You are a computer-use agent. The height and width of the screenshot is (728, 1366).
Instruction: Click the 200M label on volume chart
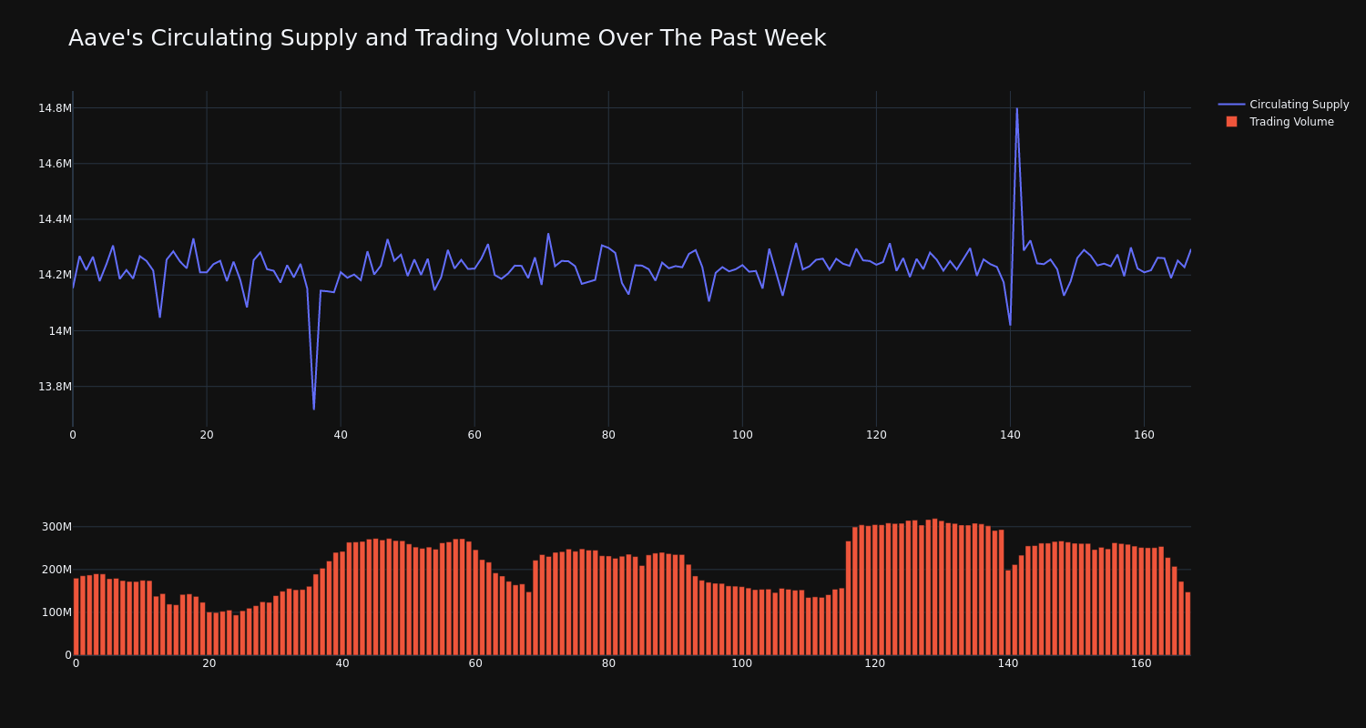tap(56, 570)
